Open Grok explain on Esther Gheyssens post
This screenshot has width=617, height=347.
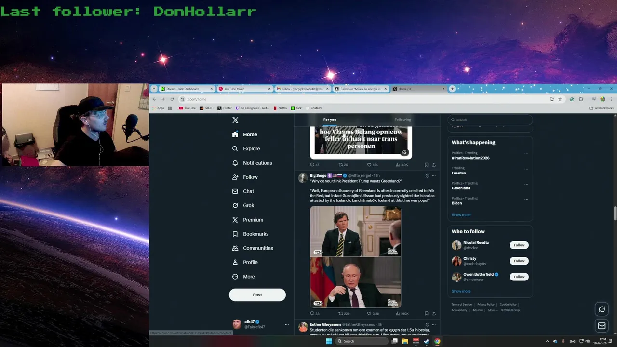tap(427, 325)
